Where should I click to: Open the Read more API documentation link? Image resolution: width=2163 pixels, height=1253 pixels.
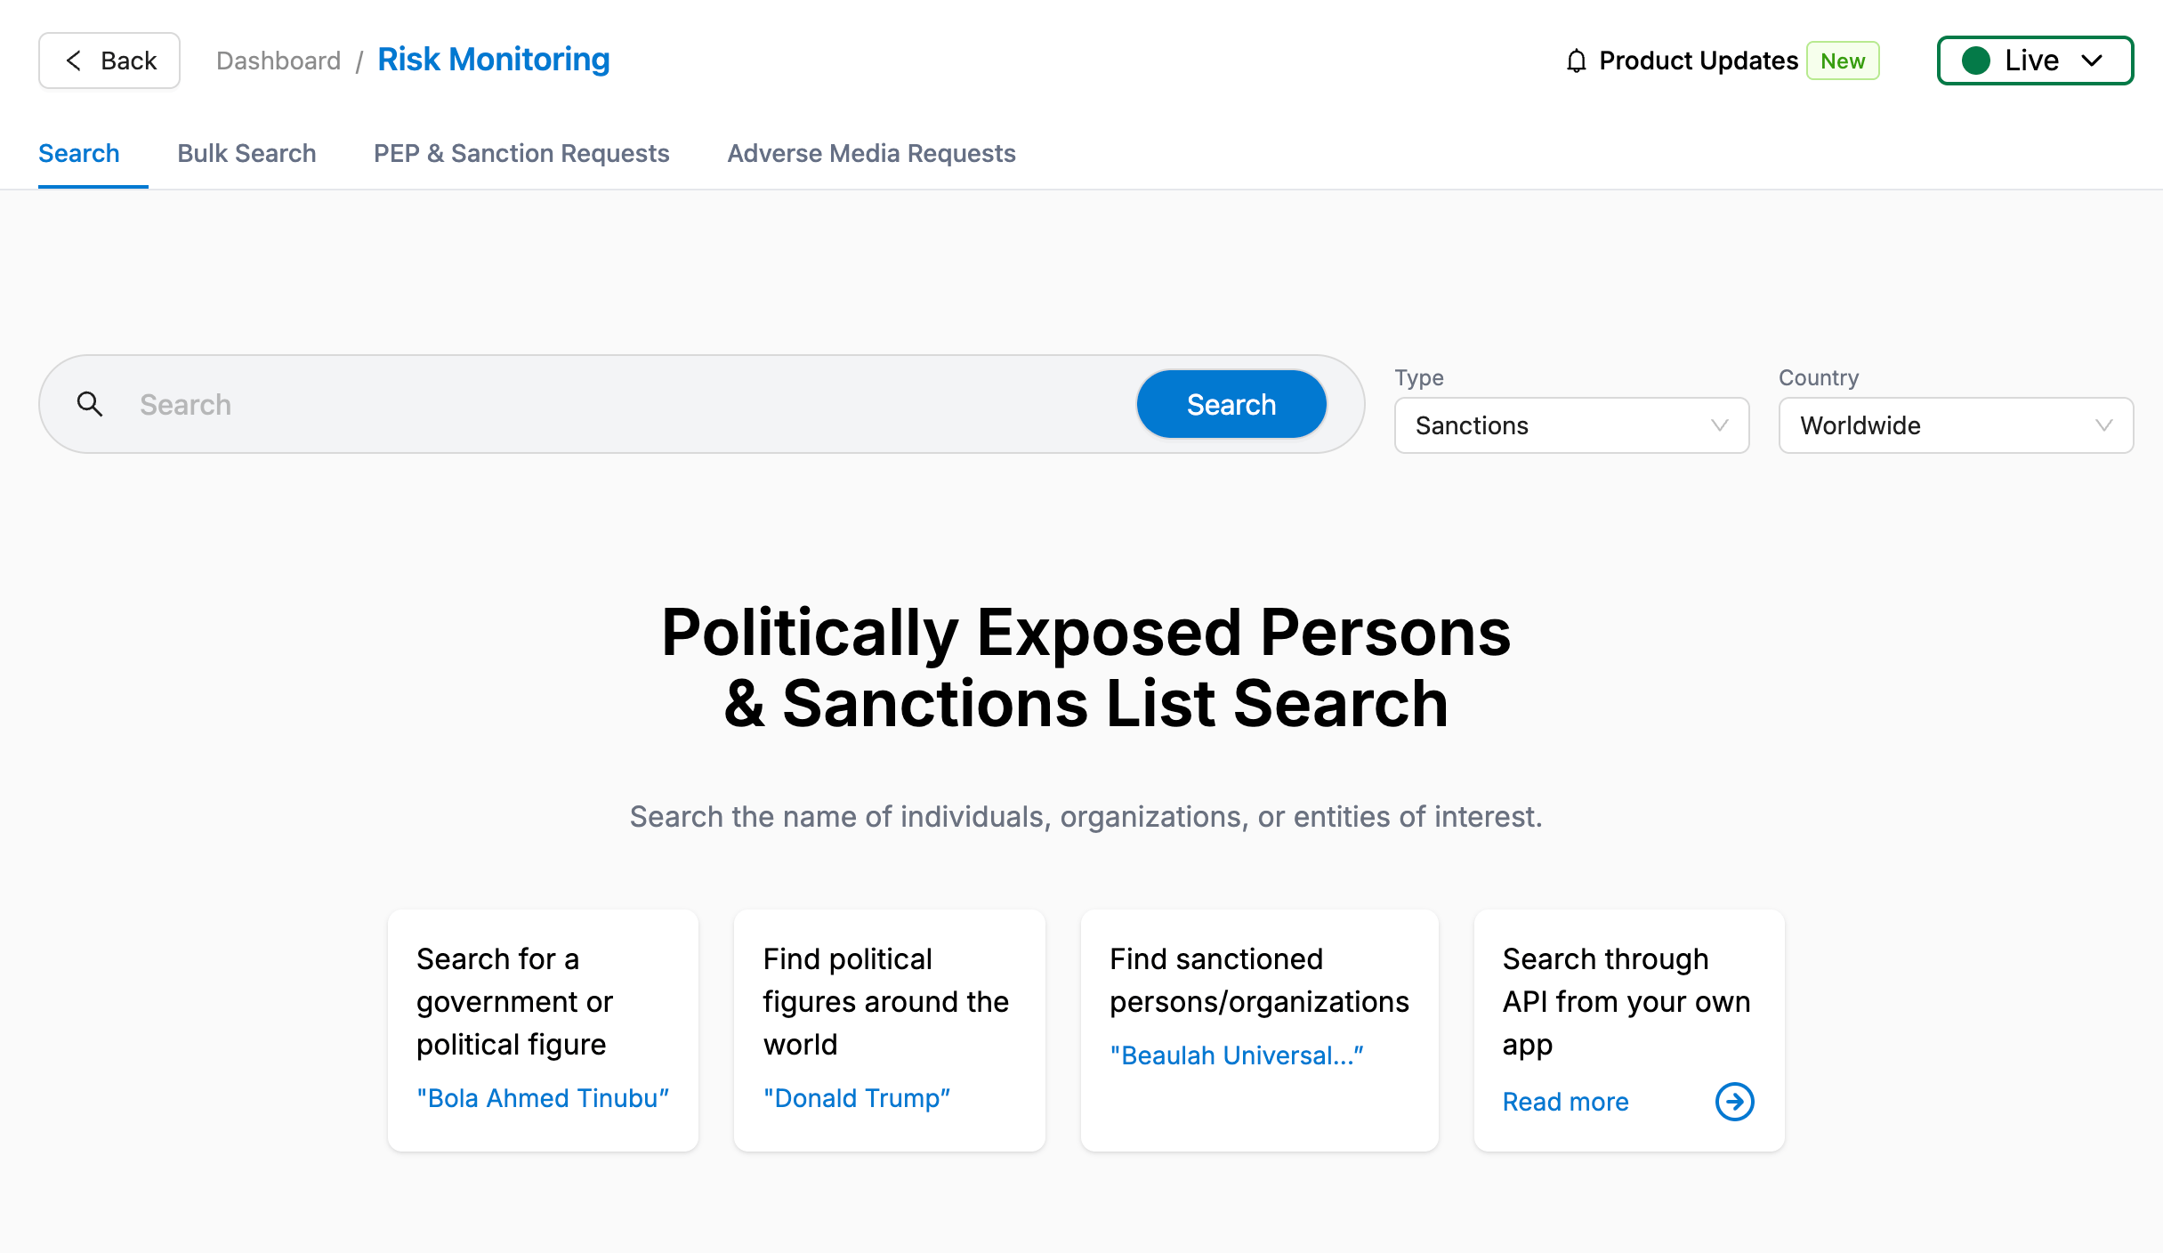point(1565,1101)
